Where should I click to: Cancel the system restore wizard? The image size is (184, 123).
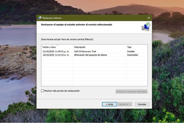(x=142, y=104)
